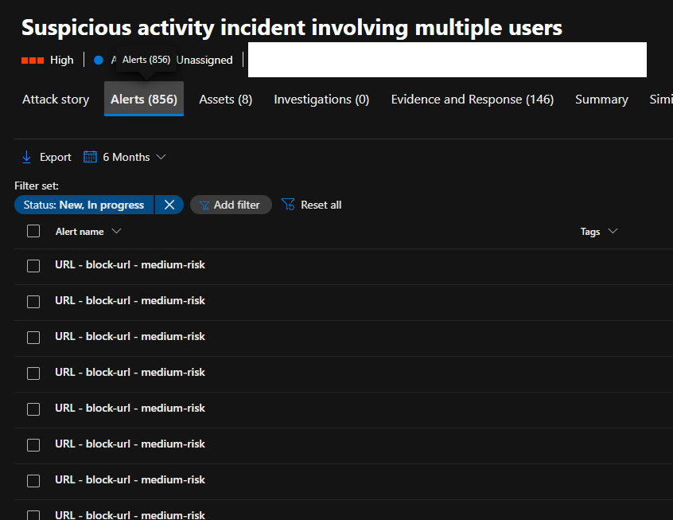Open the Assets (8) tab

tap(226, 100)
